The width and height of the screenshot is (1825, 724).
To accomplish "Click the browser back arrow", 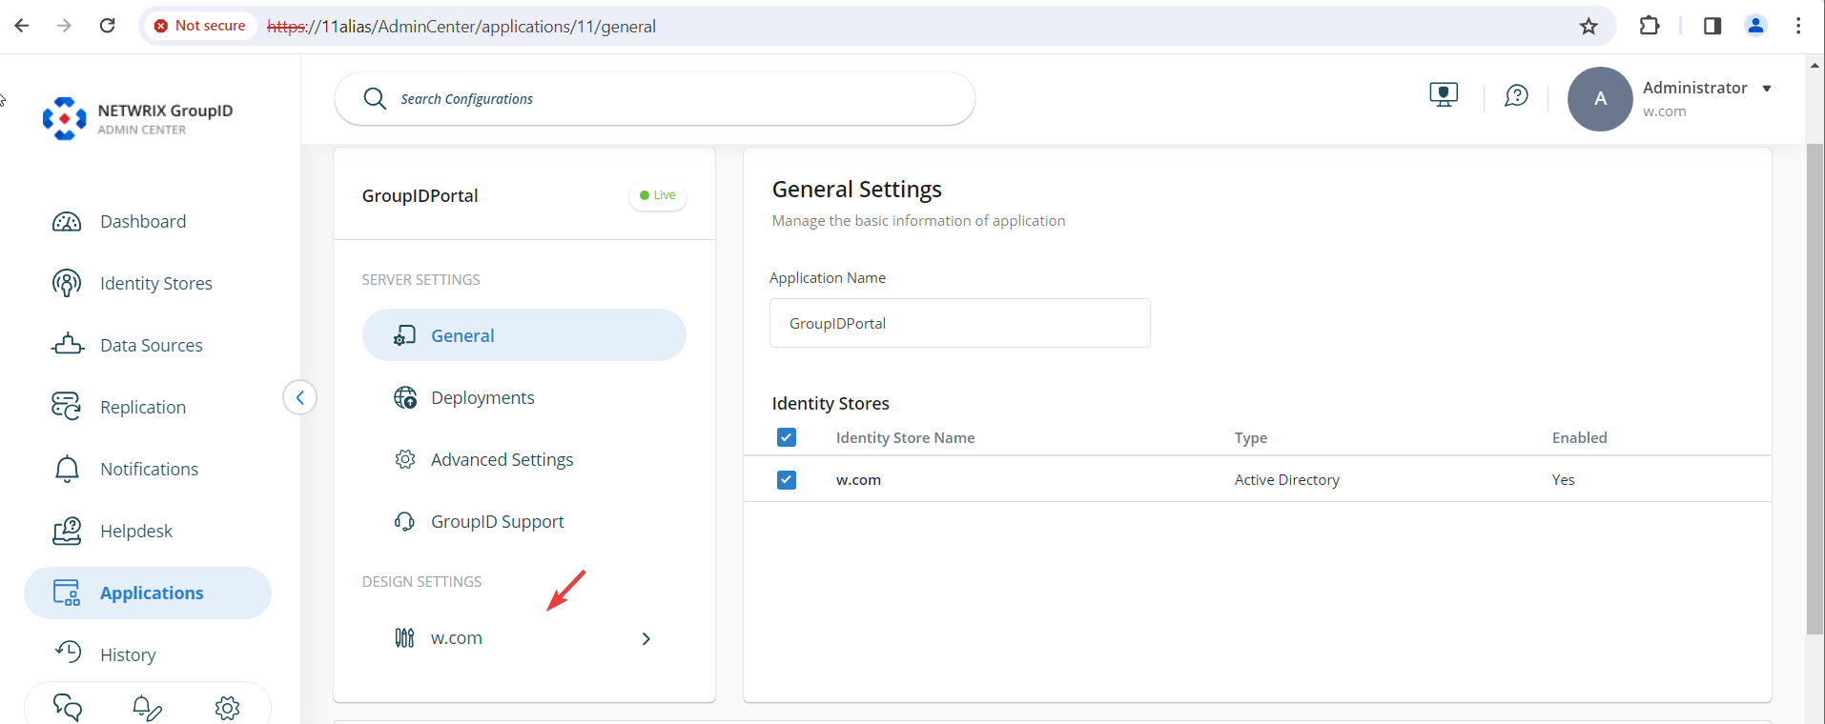I will [x=22, y=26].
